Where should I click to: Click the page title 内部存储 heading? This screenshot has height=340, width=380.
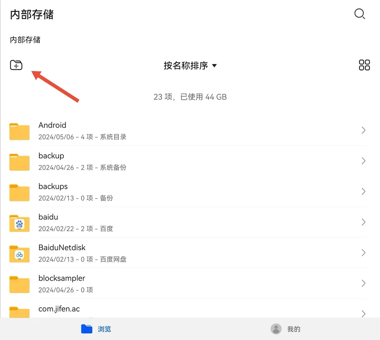click(32, 14)
